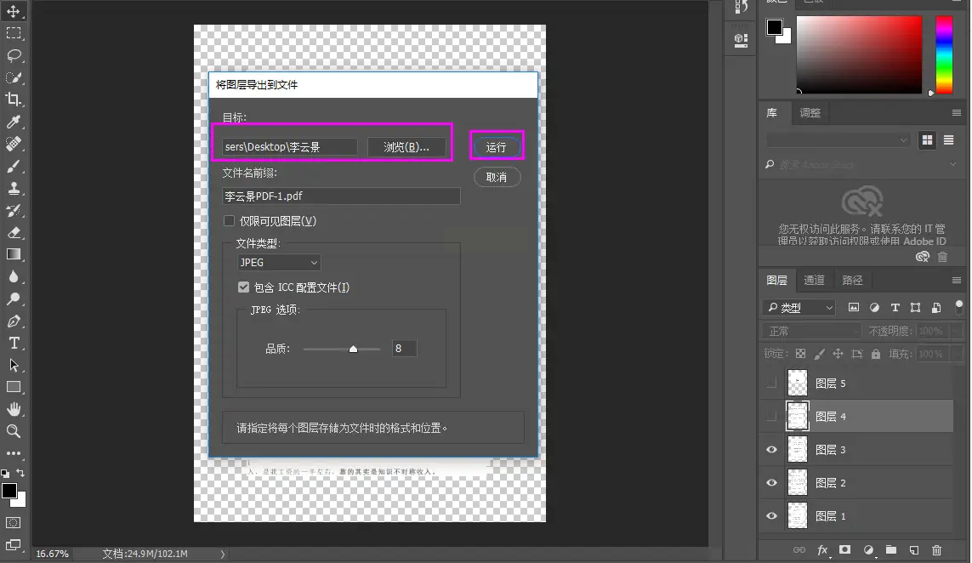Screen dimensions: 972x563
Task: Select the Move tool
Action: 13,11
